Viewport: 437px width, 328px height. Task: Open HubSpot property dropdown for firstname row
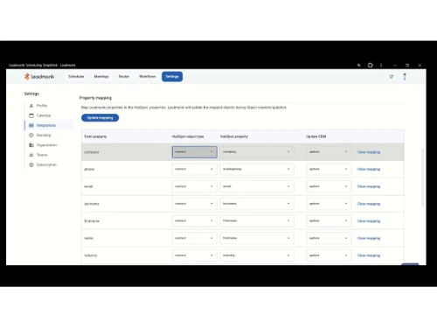[x=257, y=220]
